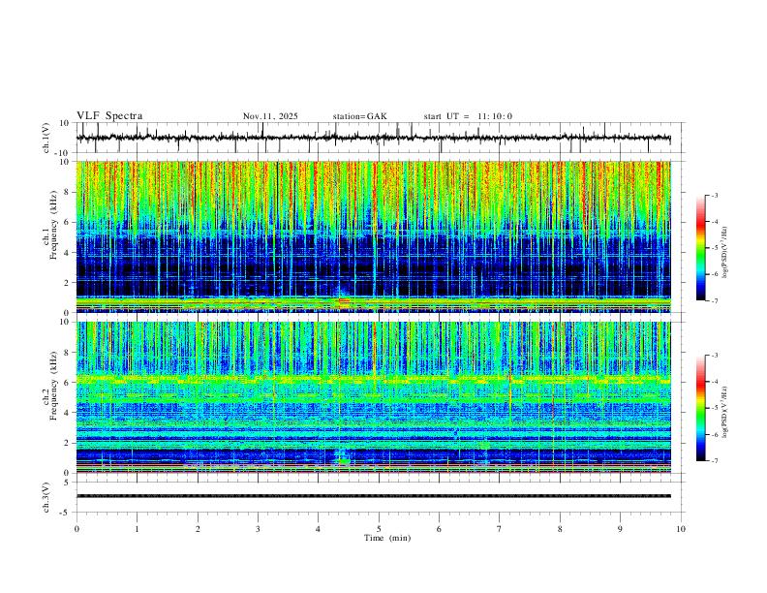
Task: Click the log(PSD) label beside the ch.2 colorbar
Action: pyautogui.click(x=724, y=413)
